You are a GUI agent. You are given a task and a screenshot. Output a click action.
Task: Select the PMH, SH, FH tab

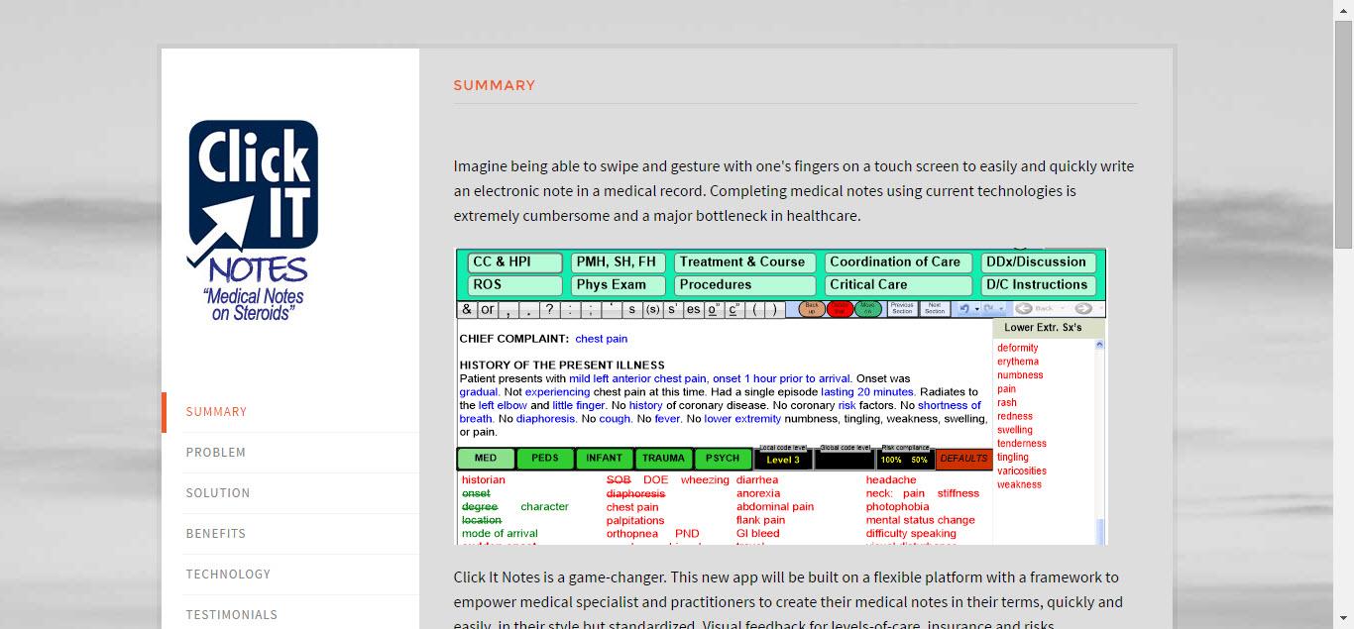[x=618, y=262]
